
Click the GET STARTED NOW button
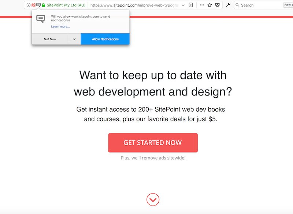[x=153, y=143]
